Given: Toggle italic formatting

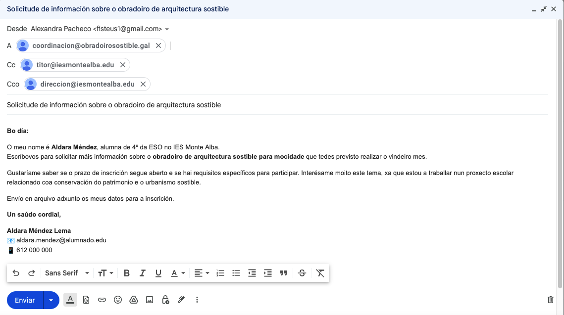Looking at the screenshot, I should [143, 273].
